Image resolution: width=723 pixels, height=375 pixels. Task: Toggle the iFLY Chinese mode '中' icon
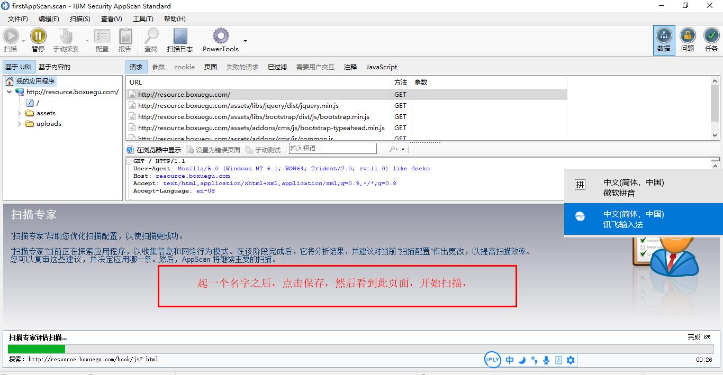tap(510, 360)
